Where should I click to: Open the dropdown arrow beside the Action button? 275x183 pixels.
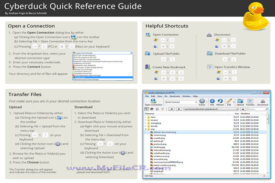[207, 102]
